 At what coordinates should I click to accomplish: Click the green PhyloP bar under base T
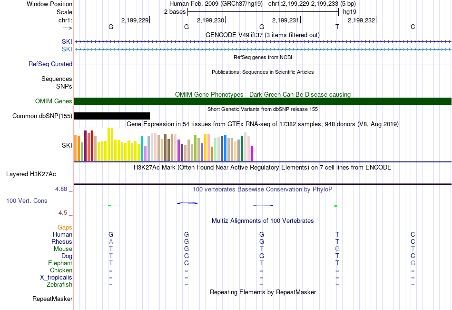pyautogui.click(x=336, y=206)
